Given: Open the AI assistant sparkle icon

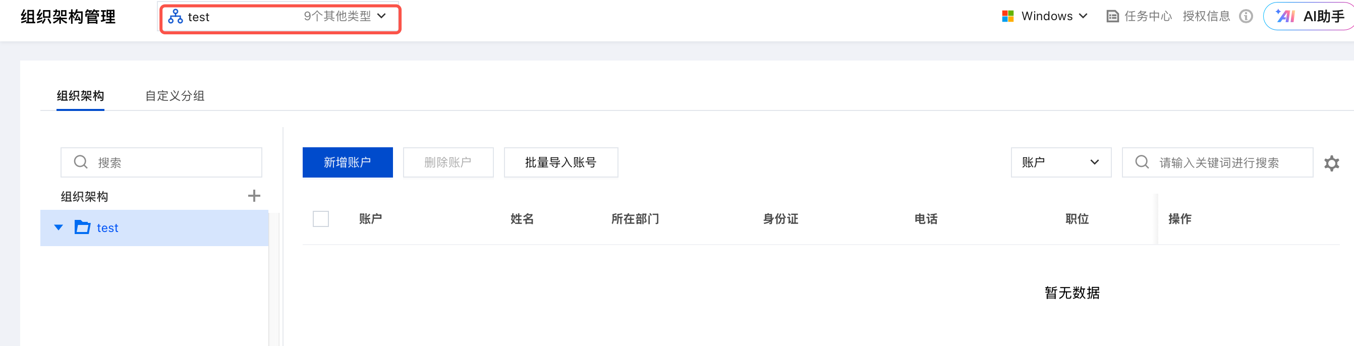Looking at the screenshot, I should (x=1285, y=16).
